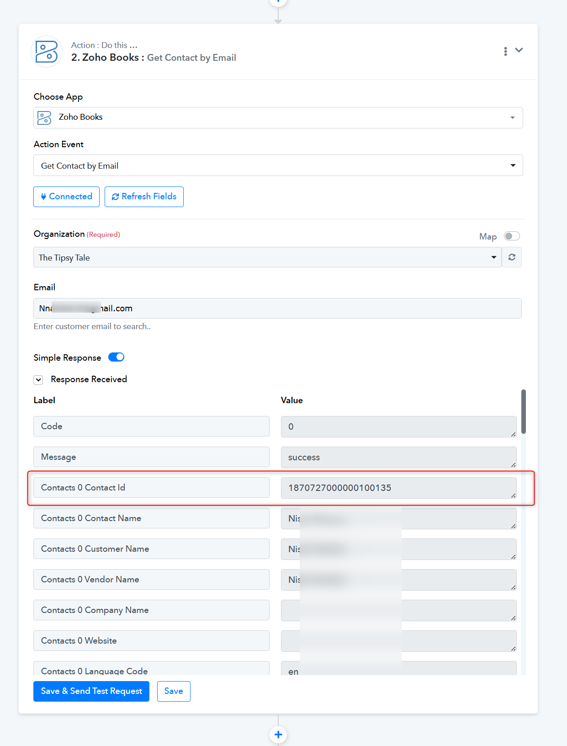567x746 pixels.
Task: Click the Save button
Action: click(x=174, y=691)
